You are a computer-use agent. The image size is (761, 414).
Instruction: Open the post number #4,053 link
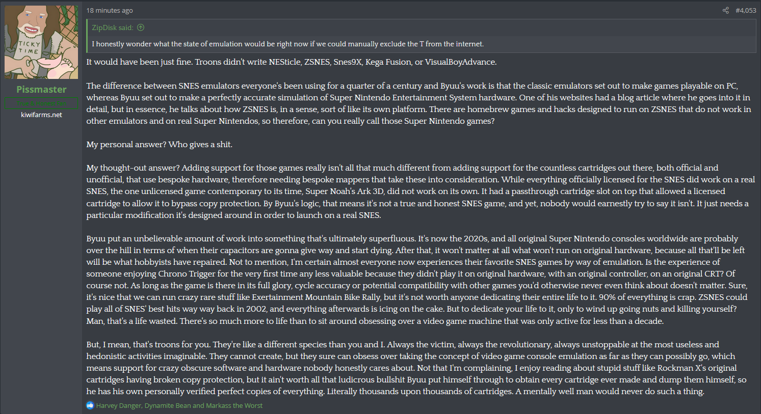(746, 10)
